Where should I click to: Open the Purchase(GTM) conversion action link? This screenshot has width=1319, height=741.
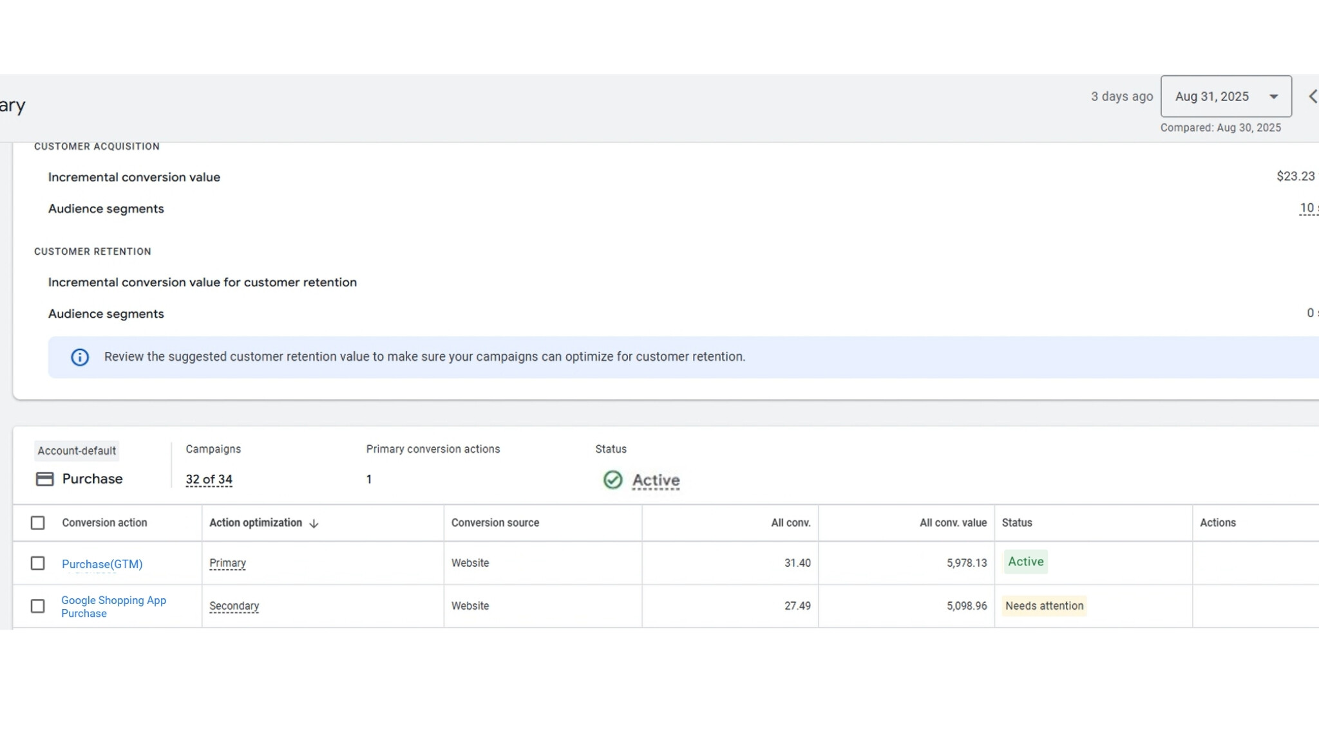coord(102,564)
